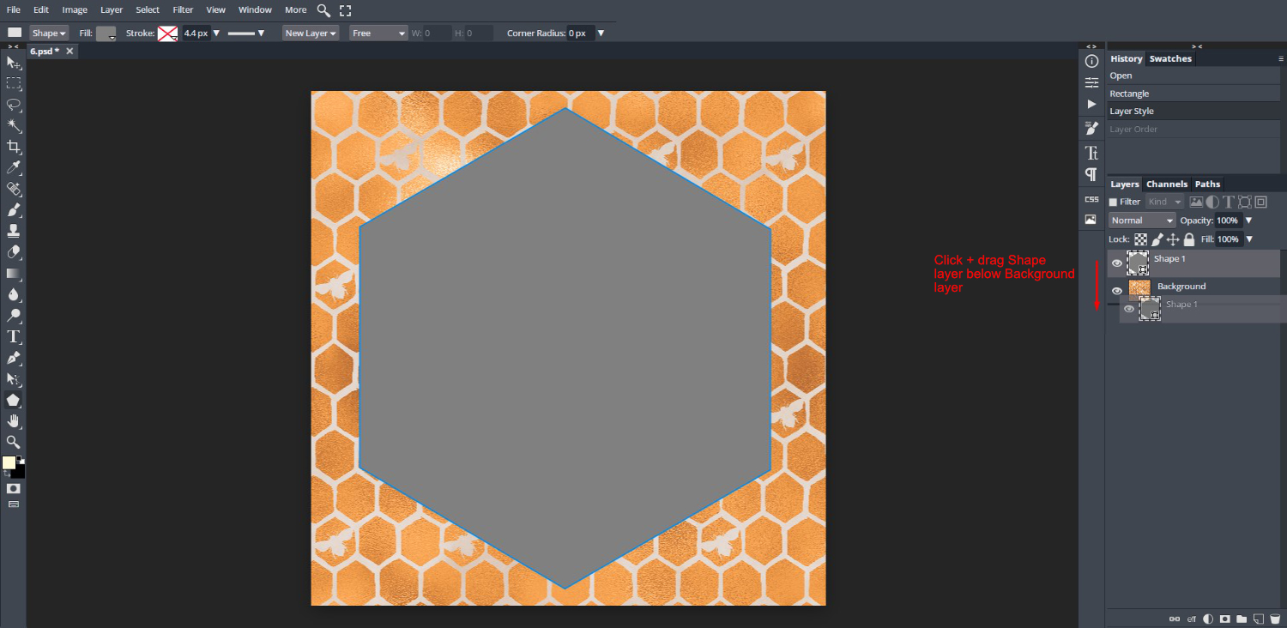Expand the Corner Radius dropdown arrow
The image size is (1287, 628).
(x=601, y=33)
